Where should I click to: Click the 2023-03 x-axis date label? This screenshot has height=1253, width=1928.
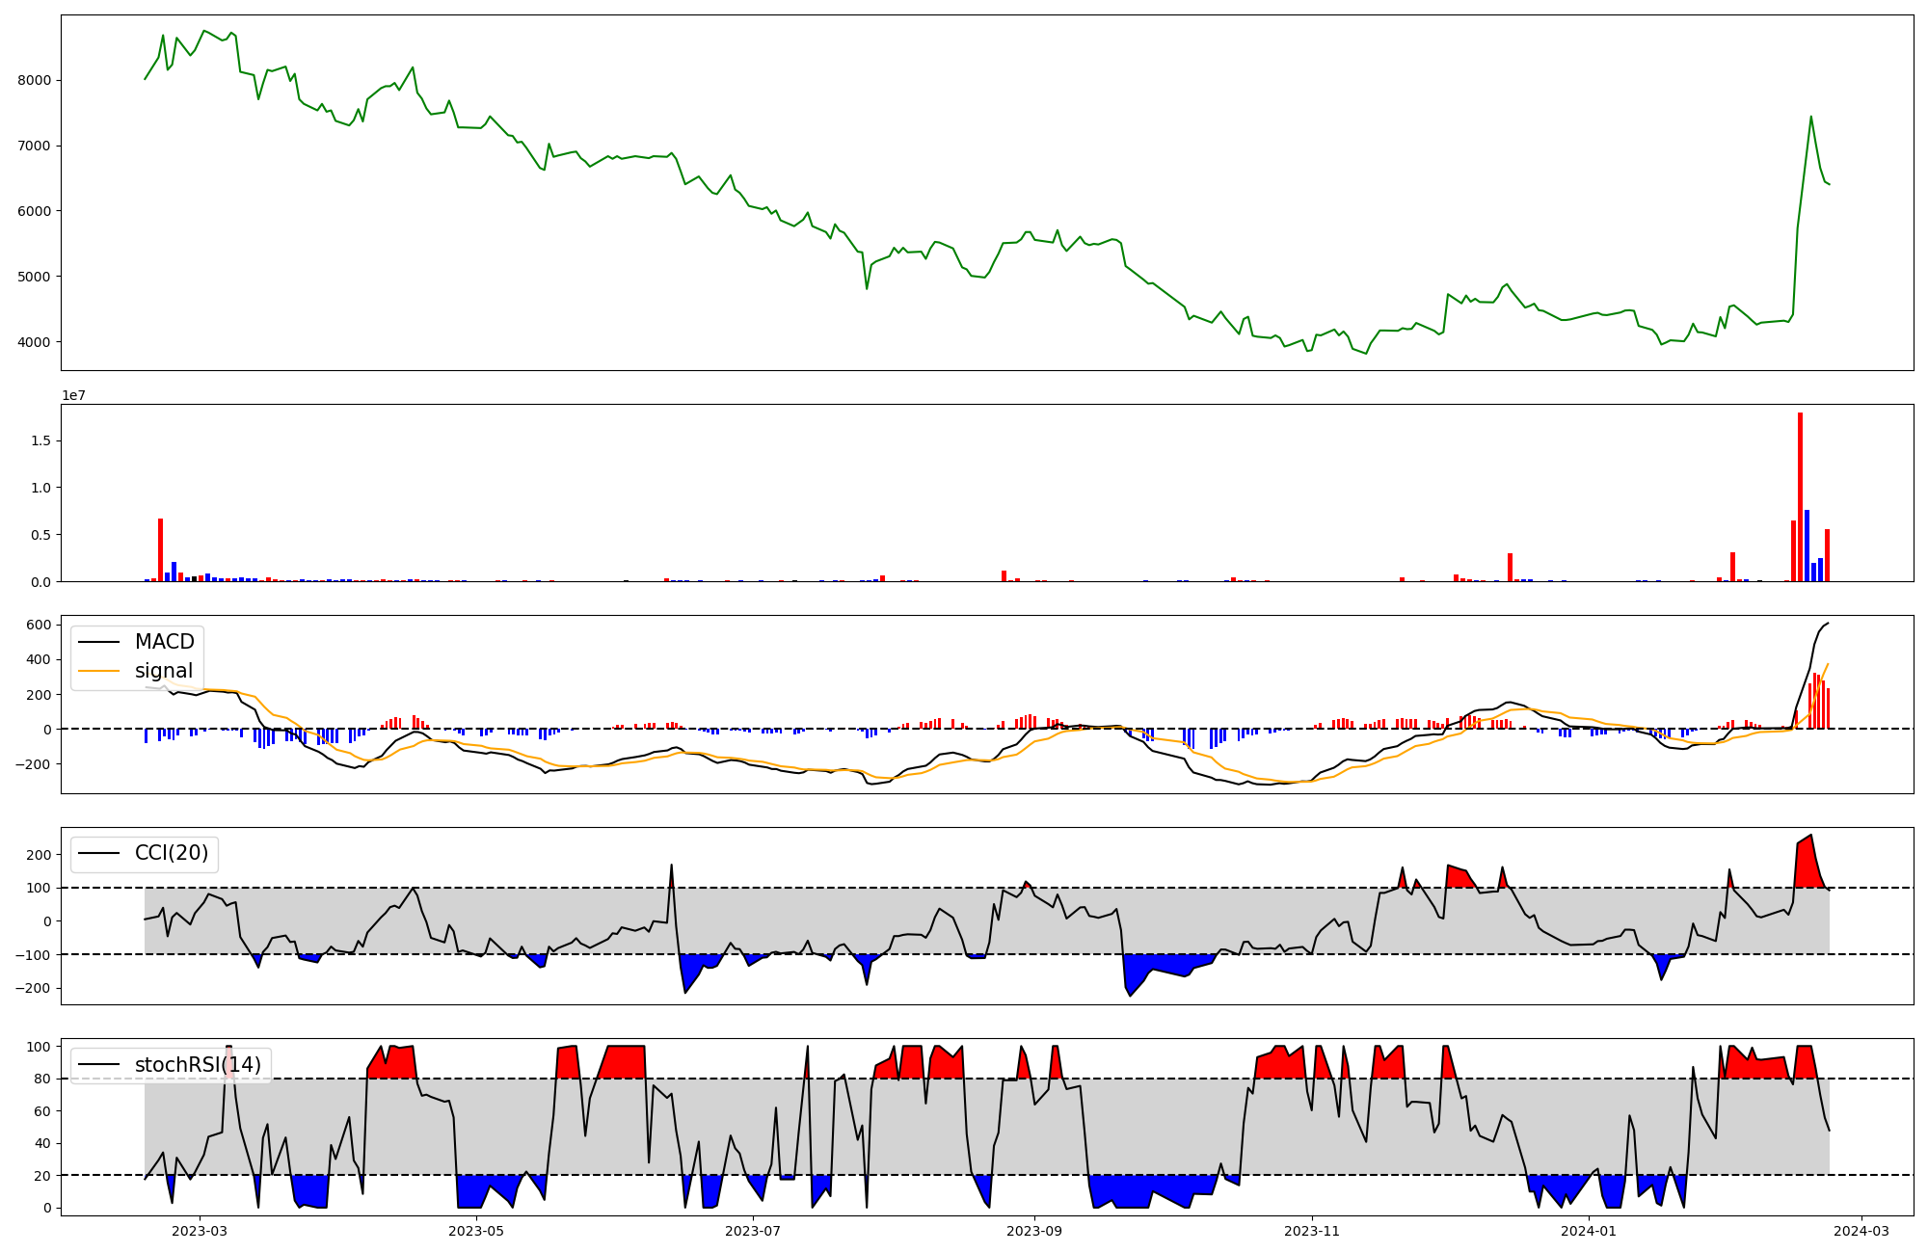pos(200,1231)
